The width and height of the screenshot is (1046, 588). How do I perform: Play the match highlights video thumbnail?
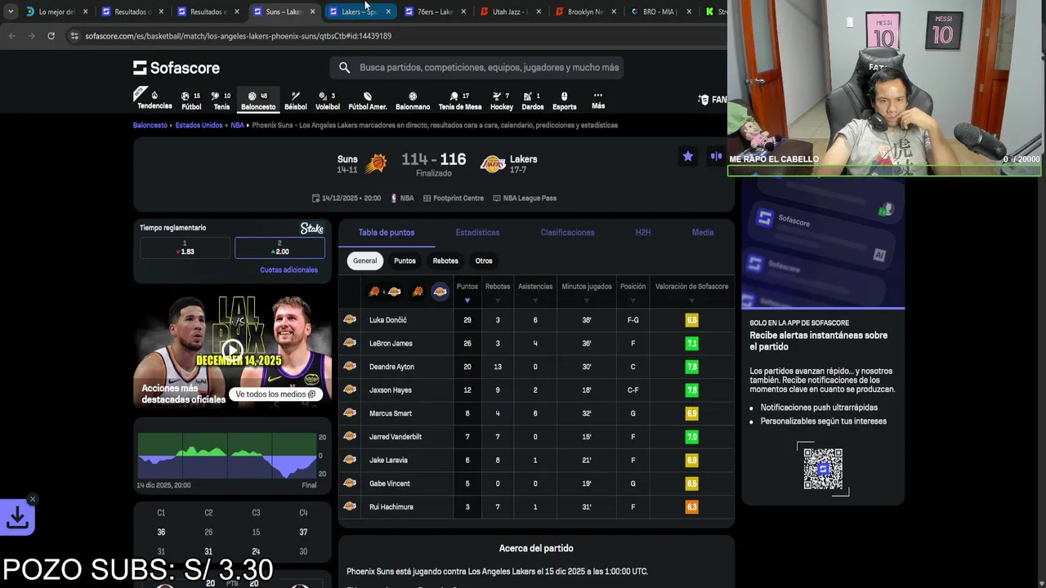232,351
